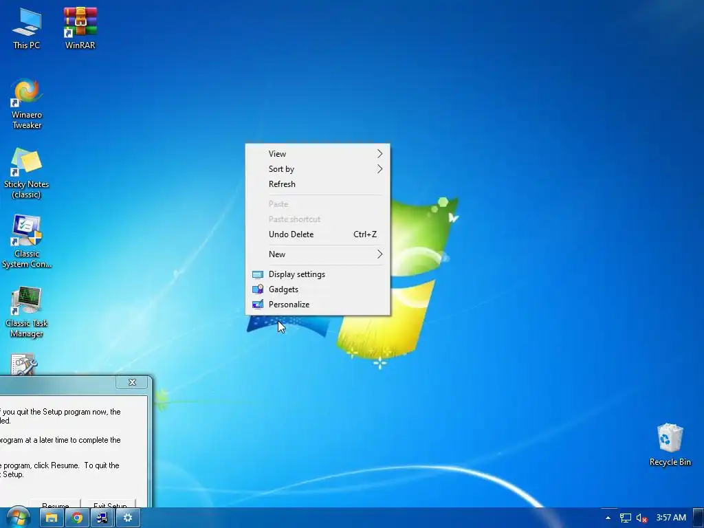This screenshot has width=704, height=528.
Task: Choose Undo Delete in the context menu
Action: 318,234
